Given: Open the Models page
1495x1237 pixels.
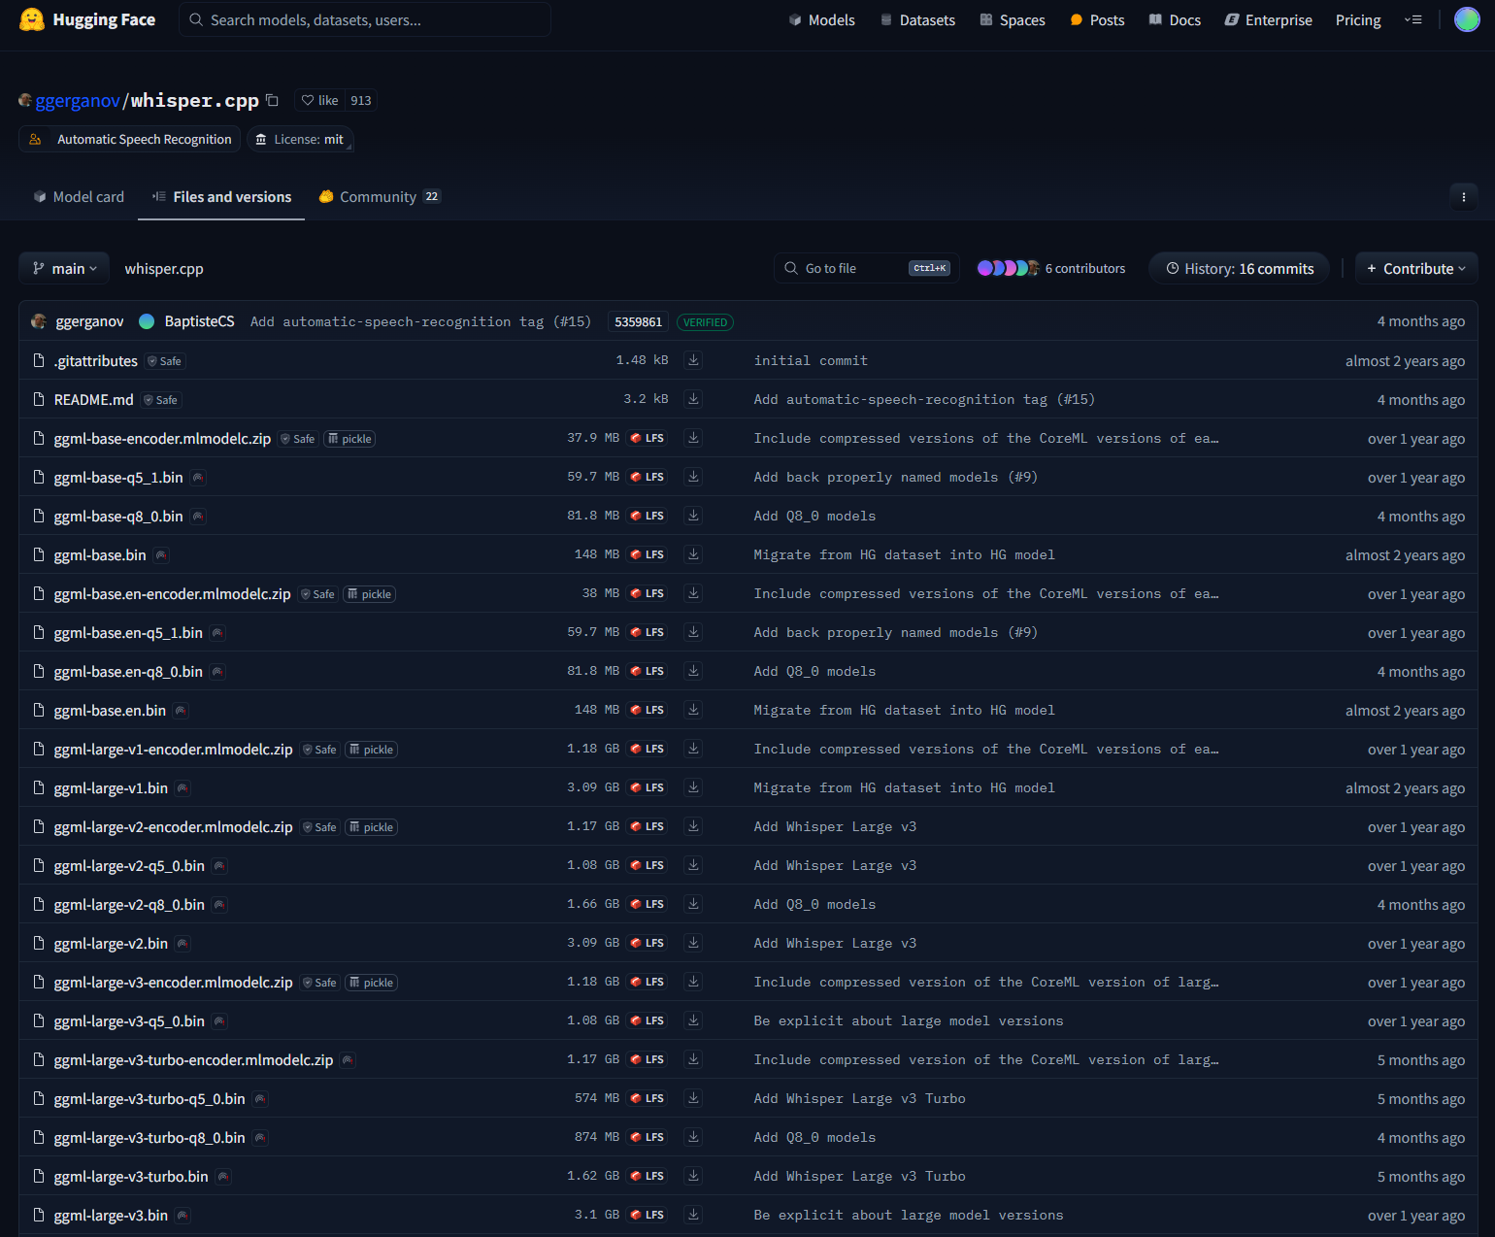Looking at the screenshot, I should [x=821, y=19].
